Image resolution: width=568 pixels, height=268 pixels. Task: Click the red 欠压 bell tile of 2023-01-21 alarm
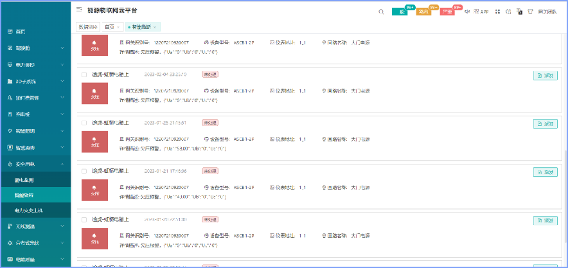coord(94,190)
